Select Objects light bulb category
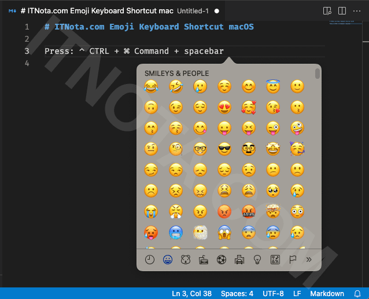369x299 pixels. [x=256, y=260]
